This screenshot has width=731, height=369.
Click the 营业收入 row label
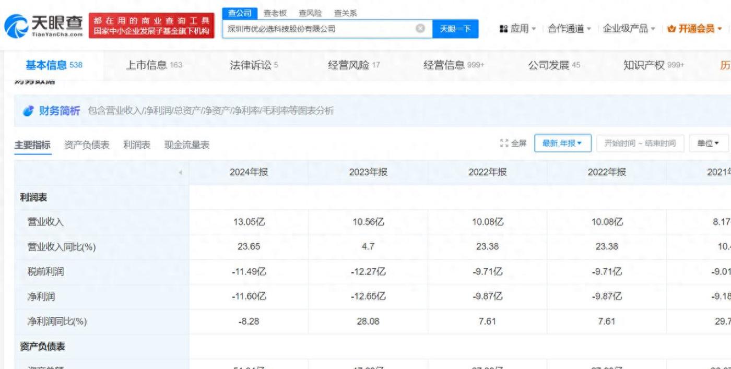pos(45,222)
